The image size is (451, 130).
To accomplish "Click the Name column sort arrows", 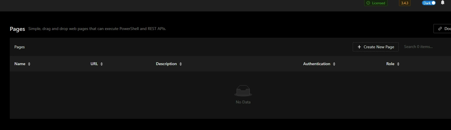I will pyautogui.click(x=29, y=64).
